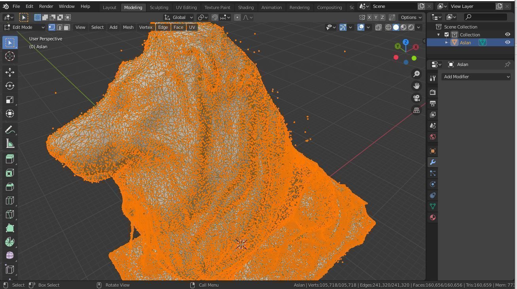
Task: Activate the Annotate pencil tool
Action: (x=10, y=130)
